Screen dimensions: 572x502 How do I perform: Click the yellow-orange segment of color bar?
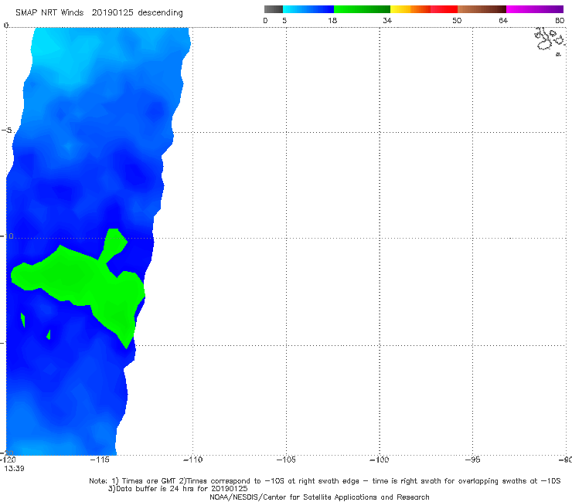[x=410, y=9]
